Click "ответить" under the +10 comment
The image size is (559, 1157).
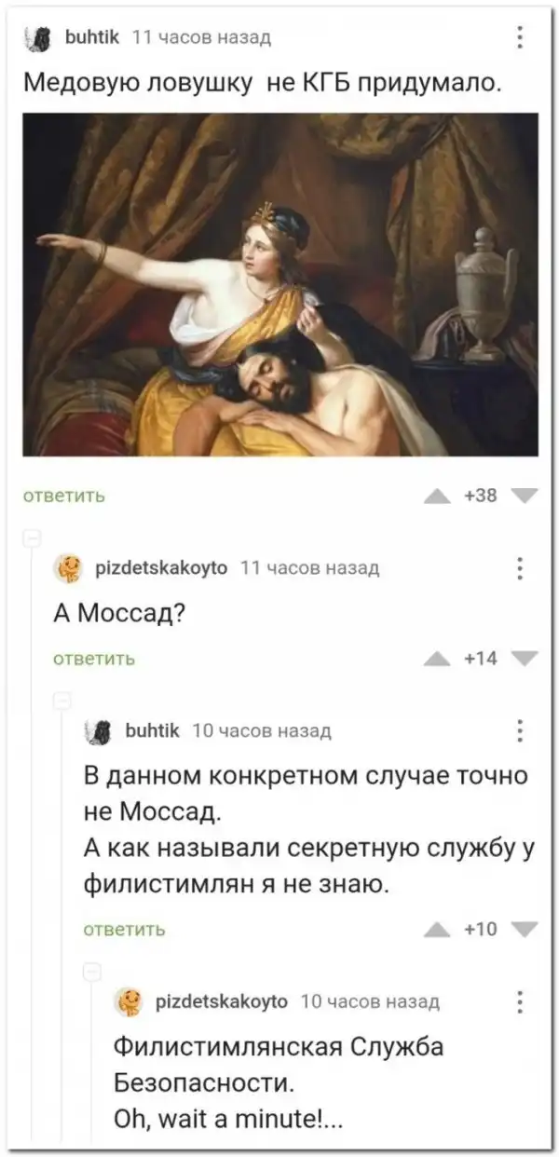(x=125, y=928)
